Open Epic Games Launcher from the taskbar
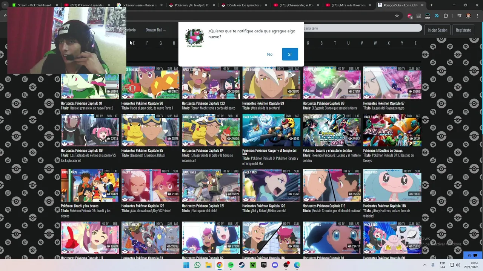This screenshot has height=271, width=483. tap(264, 265)
